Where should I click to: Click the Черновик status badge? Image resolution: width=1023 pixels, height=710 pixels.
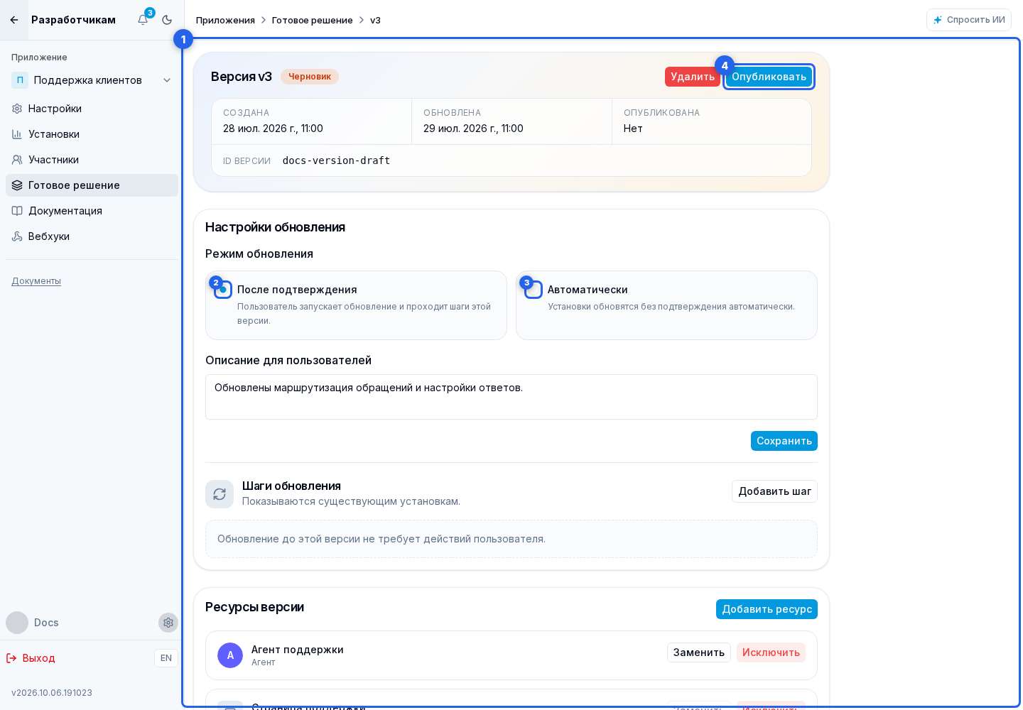[x=310, y=77]
